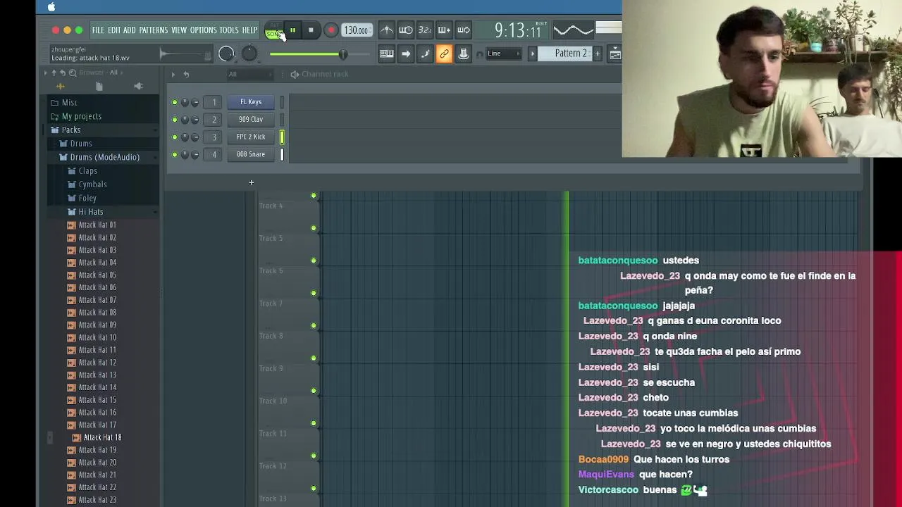Click the channel rack undo arrow icon
The image size is (902, 507).
tap(186, 74)
